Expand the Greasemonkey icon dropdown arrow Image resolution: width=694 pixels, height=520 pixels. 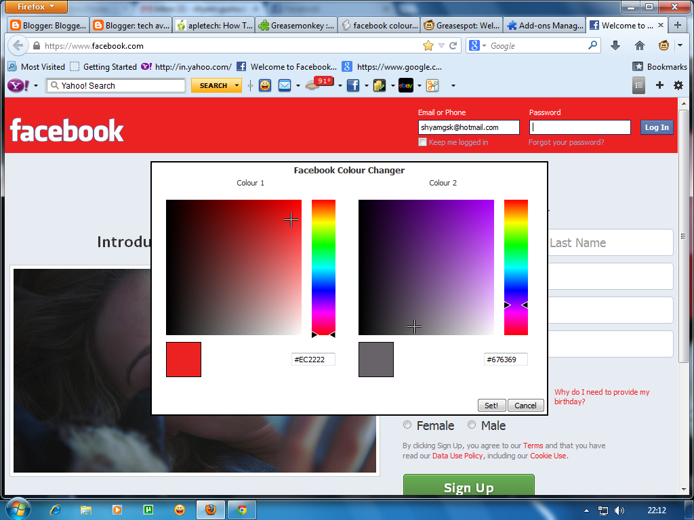tap(680, 45)
